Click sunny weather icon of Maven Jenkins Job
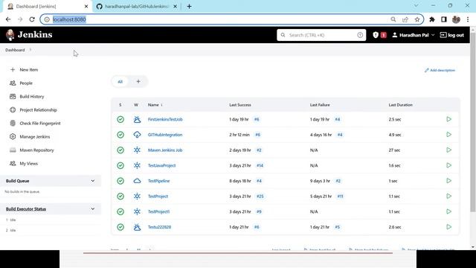The width and height of the screenshot is (476, 268). [137, 150]
